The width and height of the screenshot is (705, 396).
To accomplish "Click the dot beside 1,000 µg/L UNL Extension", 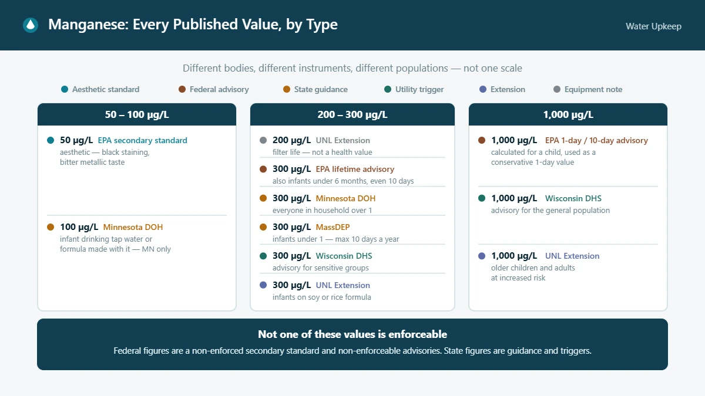I will pyautogui.click(x=482, y=256).
